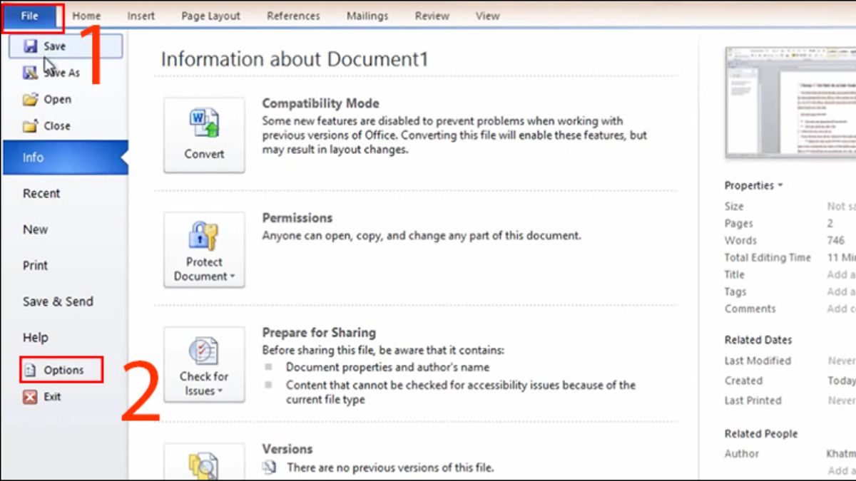Select the References tab
Image resolution: width=856 pixels, height=481 pixels.
tap(293, 16)
